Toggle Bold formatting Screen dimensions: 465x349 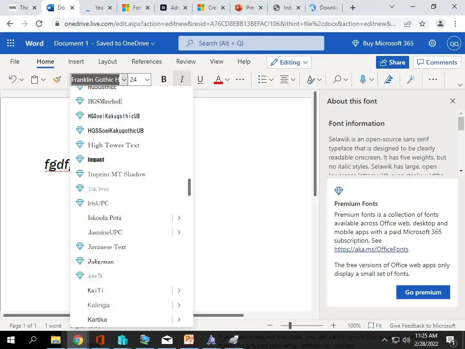[x=163, y=79]
